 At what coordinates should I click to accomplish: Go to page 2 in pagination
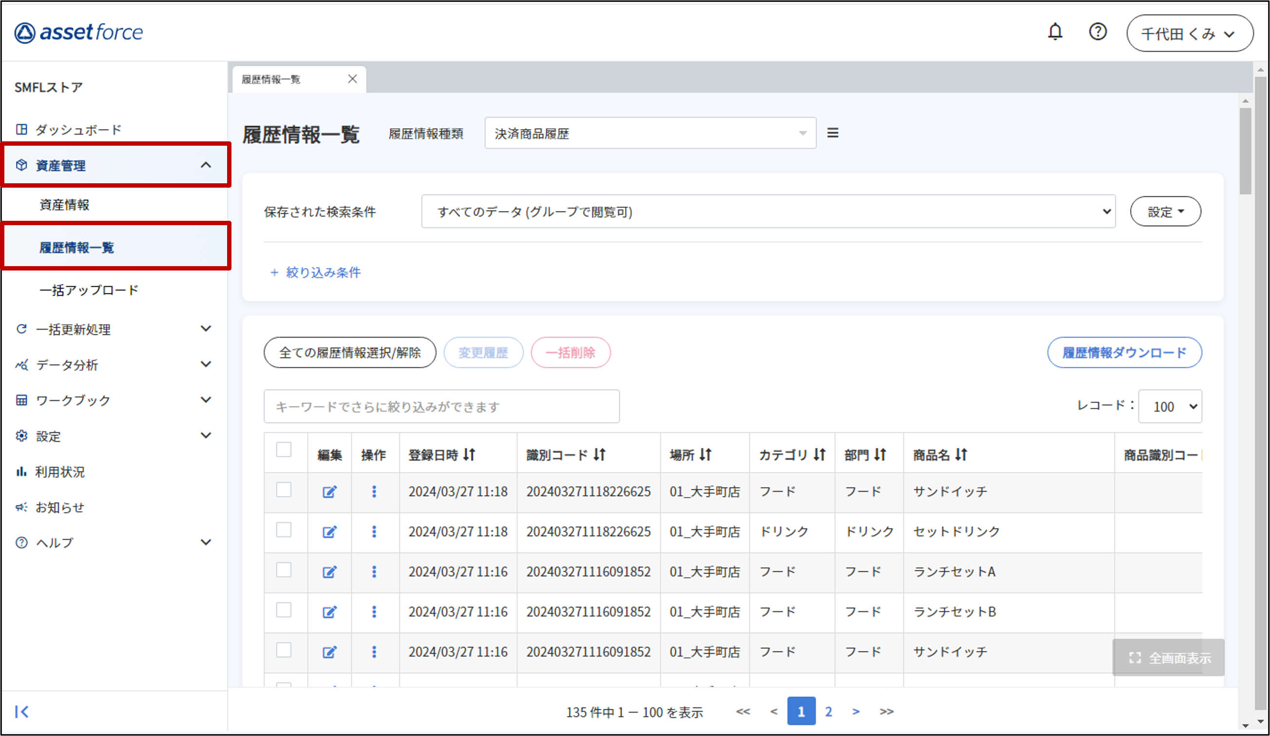tap(828, 711)
